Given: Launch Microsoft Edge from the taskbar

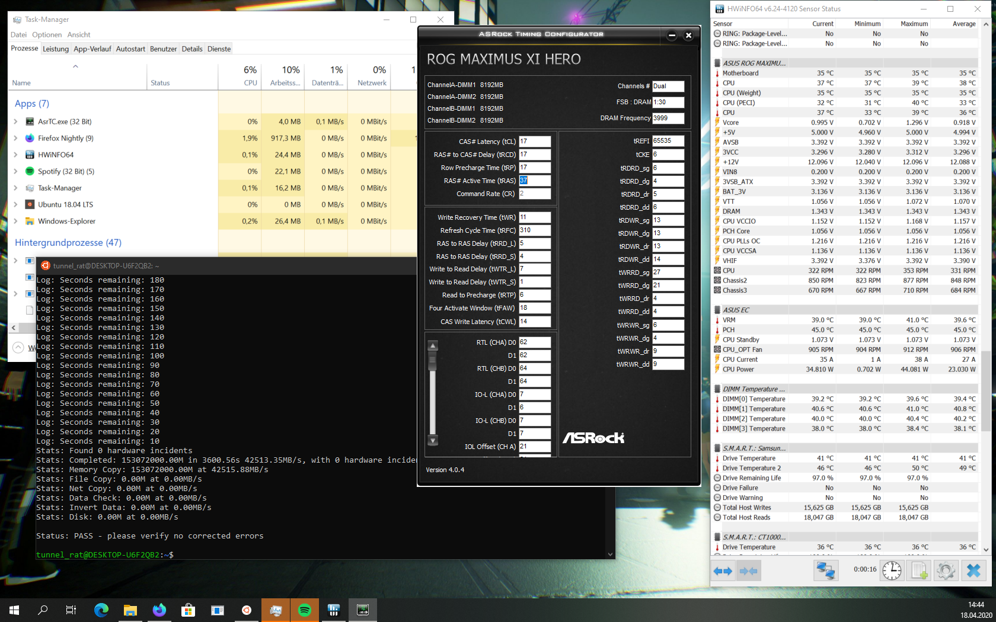Looking at the screenshot, I should pyautogui.click(x=101, y=610).
